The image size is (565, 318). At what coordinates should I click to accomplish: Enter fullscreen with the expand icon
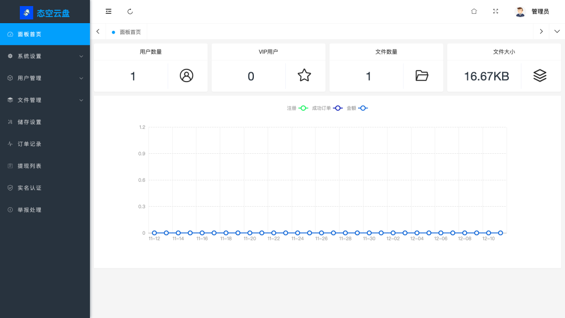[x=495, y=12]
